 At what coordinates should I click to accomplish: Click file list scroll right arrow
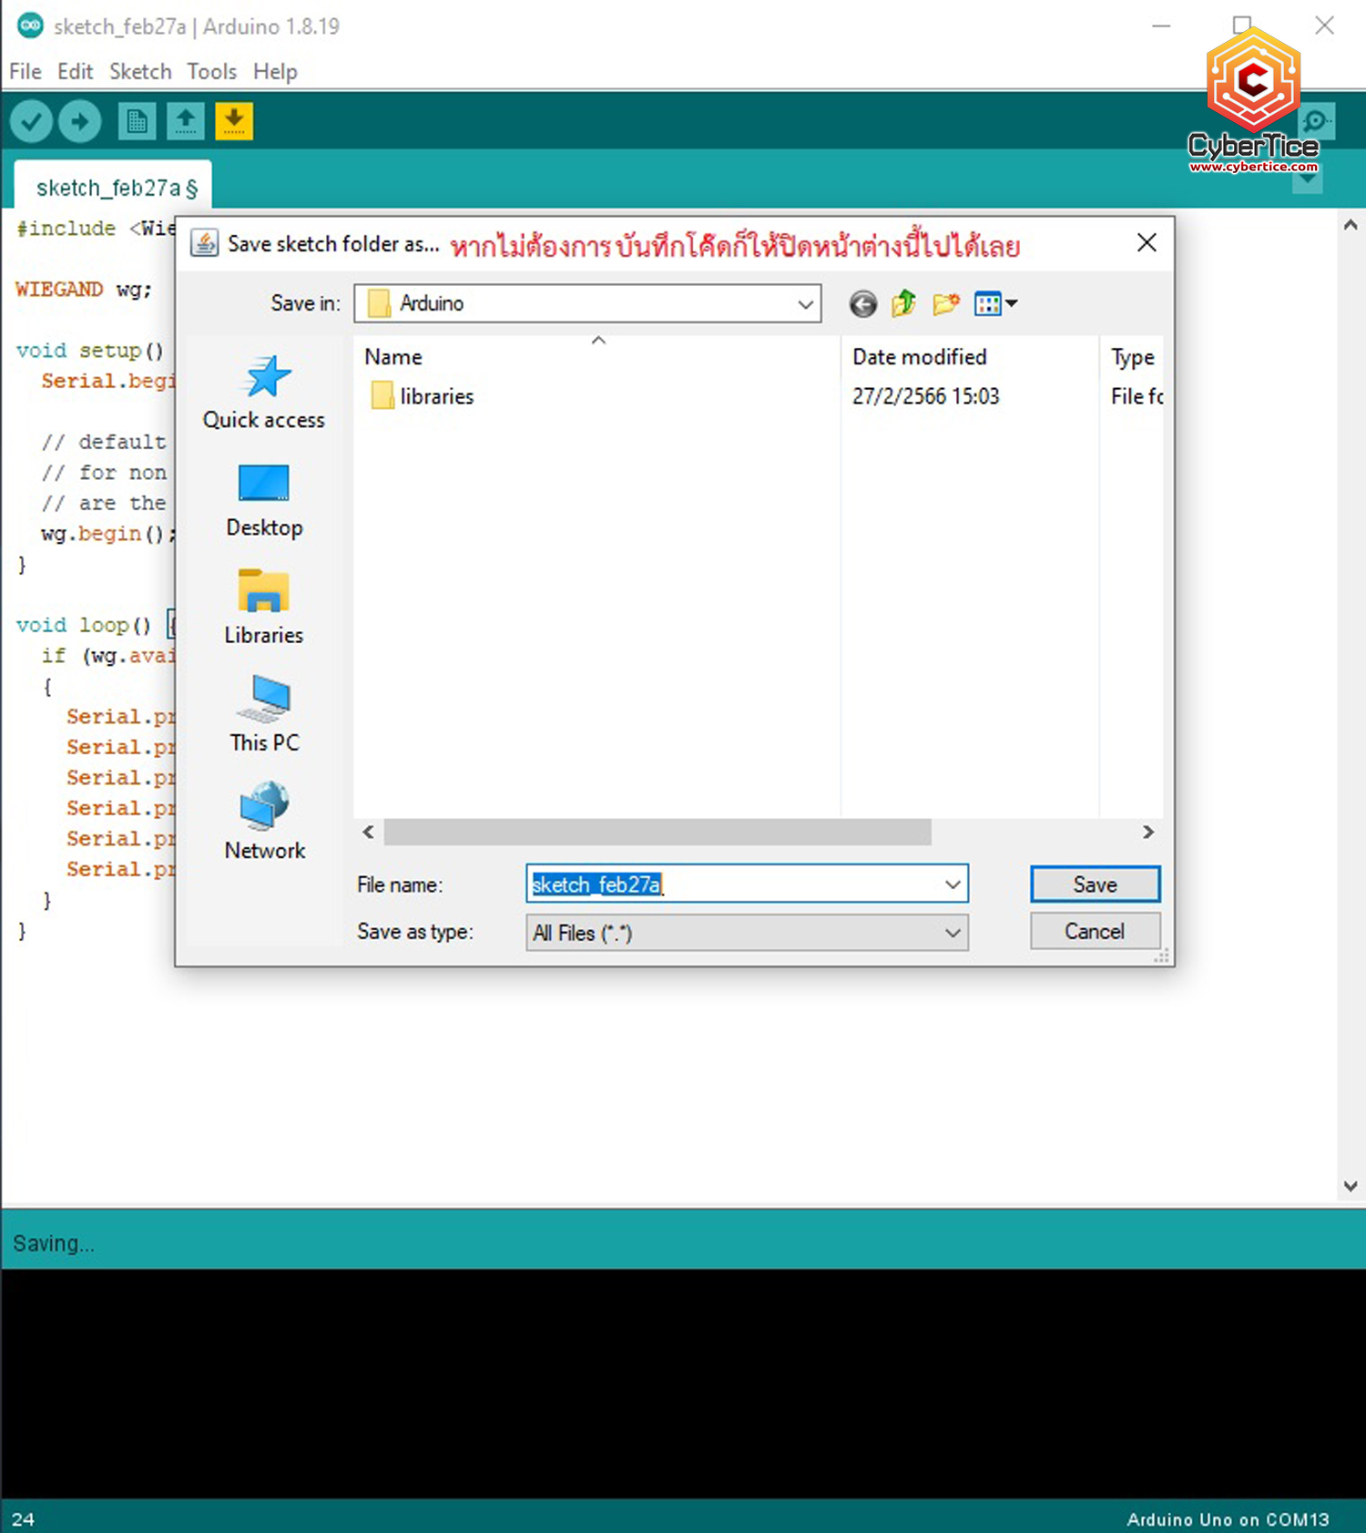point(1148,832)
